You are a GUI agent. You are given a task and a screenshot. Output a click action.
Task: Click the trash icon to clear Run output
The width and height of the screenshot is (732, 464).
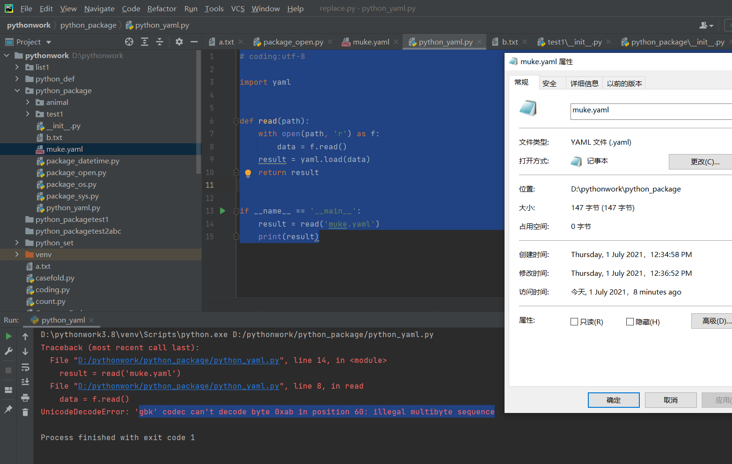tap(25, 412)
